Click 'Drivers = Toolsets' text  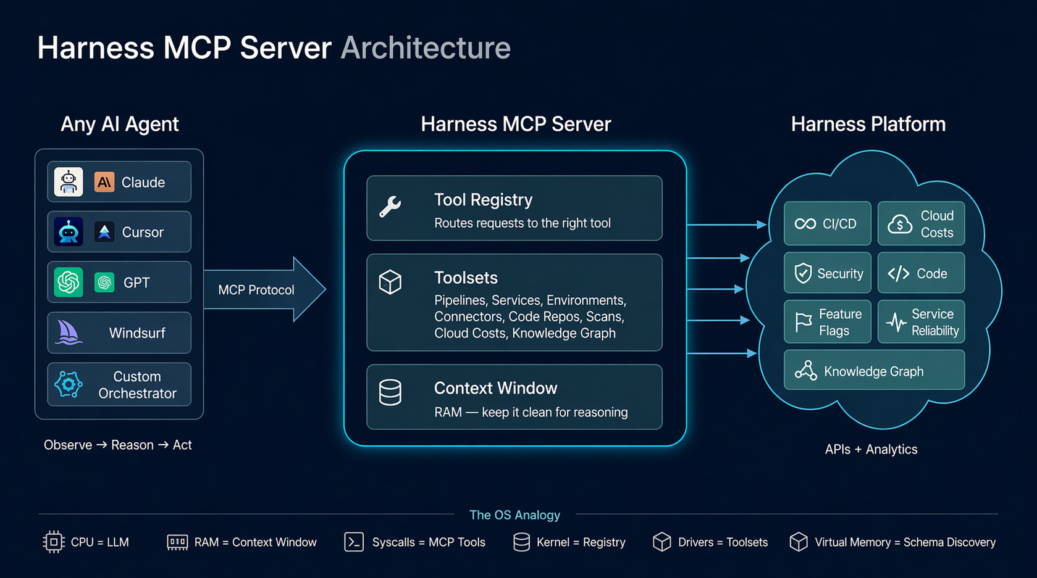tap(723, 542)
